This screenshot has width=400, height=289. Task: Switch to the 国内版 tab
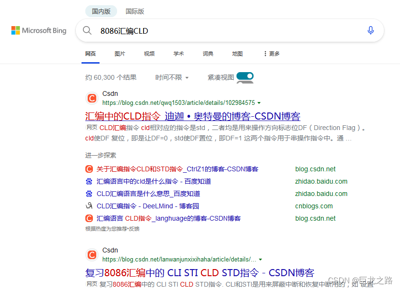tap(101, 11)
